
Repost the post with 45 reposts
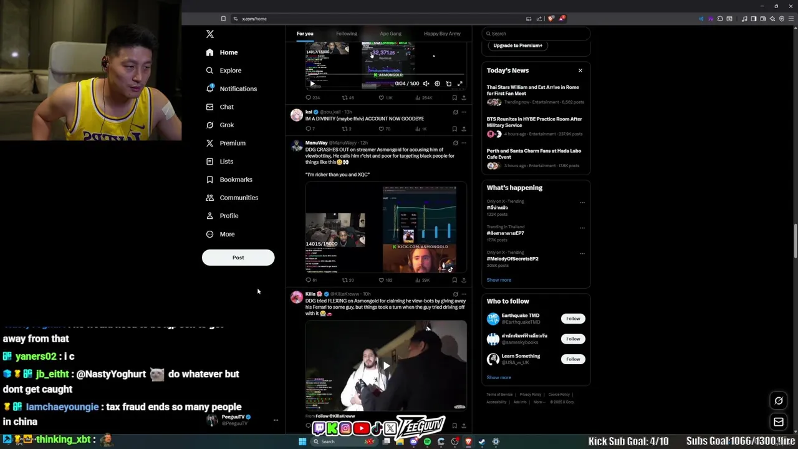348,98
